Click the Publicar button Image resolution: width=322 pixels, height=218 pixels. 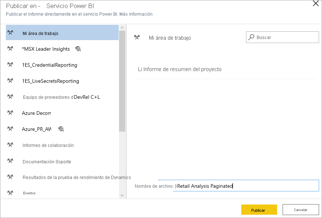pos(259,210)
